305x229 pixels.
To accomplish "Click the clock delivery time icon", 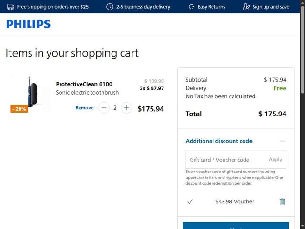I will click(x=110, y=7).
